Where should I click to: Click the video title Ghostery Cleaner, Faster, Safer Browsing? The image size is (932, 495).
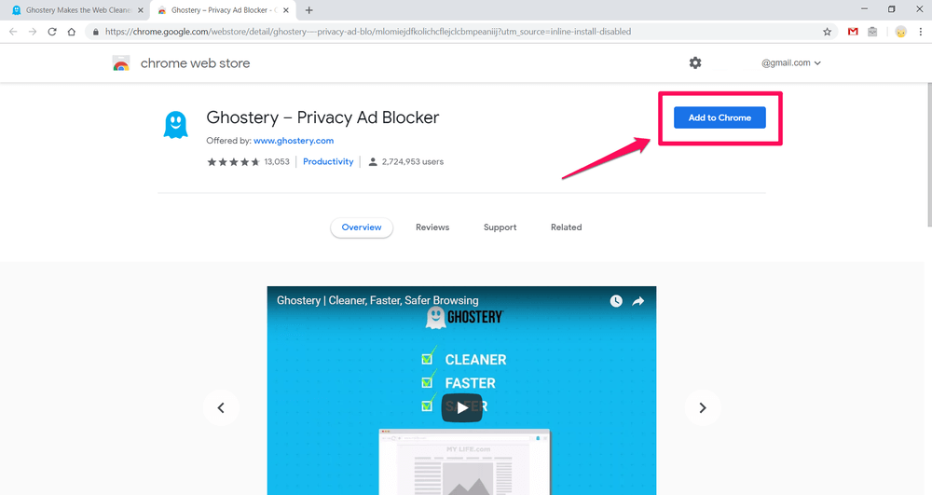click(377, 301)
